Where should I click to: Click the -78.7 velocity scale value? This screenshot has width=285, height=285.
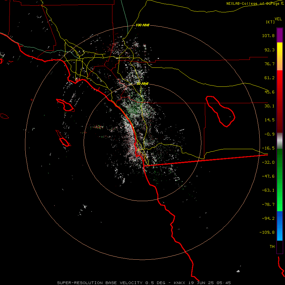click(268, 205)
